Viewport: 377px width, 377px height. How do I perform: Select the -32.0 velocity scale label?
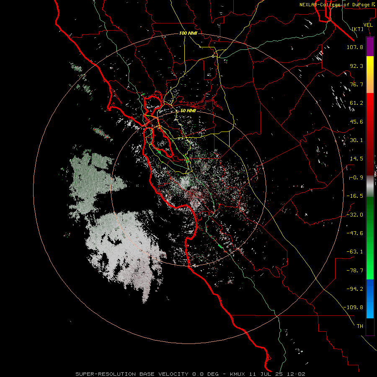pos(355,214)
